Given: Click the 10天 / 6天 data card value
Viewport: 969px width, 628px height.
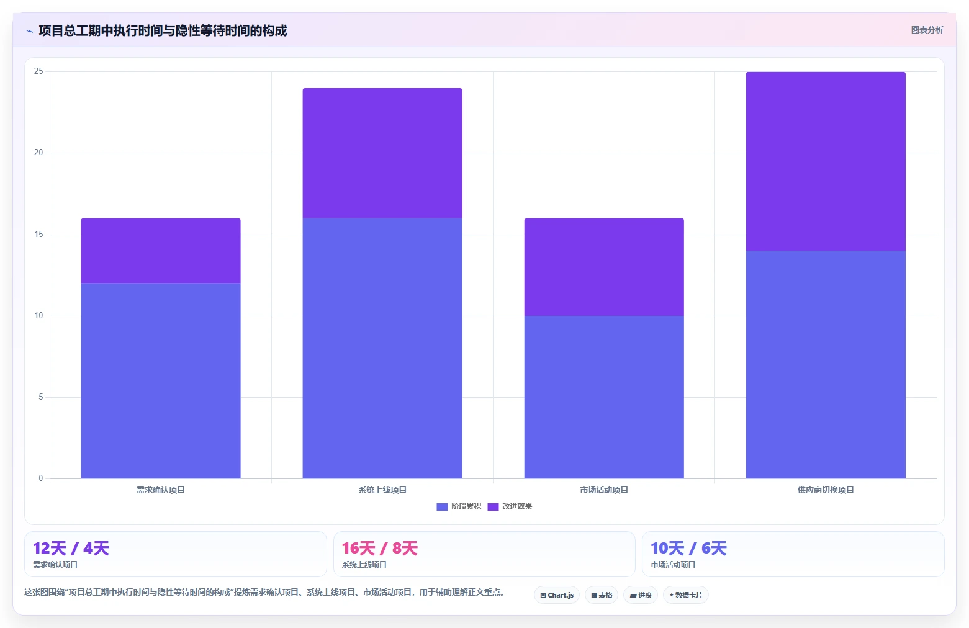Looking at the screenshot, I should point(688,549).
